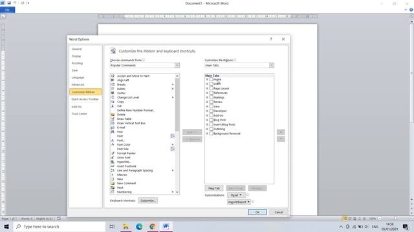The height and width of the screenshot is (232, 414).
Task: Click the Delete command icon
Action: tap(113, 115)
